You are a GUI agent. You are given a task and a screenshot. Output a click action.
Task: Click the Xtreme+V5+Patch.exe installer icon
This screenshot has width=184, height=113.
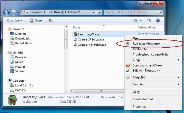click(x=76, y=44)
